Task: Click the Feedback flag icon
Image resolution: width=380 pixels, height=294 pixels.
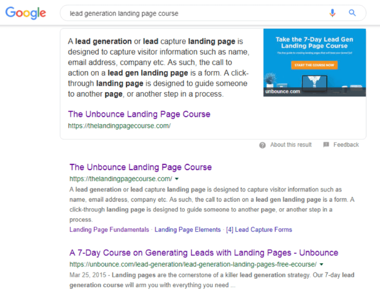Action: tap(326, 145)
